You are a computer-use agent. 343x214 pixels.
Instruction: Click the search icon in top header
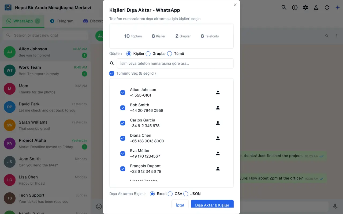point(284,7)
